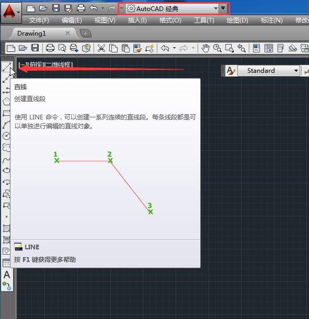Click the 3D DWF export icon
Image resolution: width=309 pixels, height=319 pixels.
tap(86, 48)
